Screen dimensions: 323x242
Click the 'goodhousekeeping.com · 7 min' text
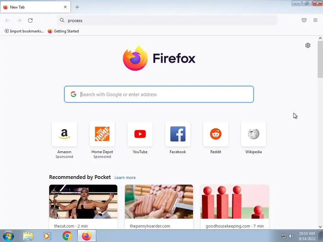pos(235,226)
